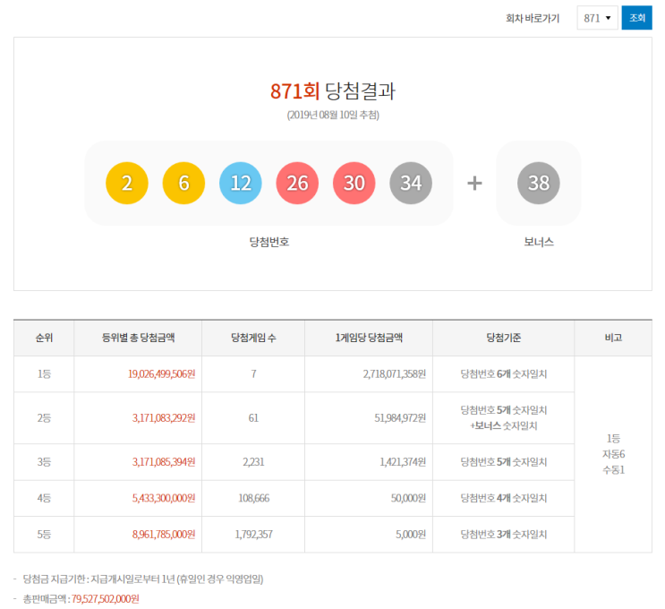Image resolution: width=665 pixels, height=609 pixels.
Task: Click winner count 108,666
Action: (x=253, y=498)
